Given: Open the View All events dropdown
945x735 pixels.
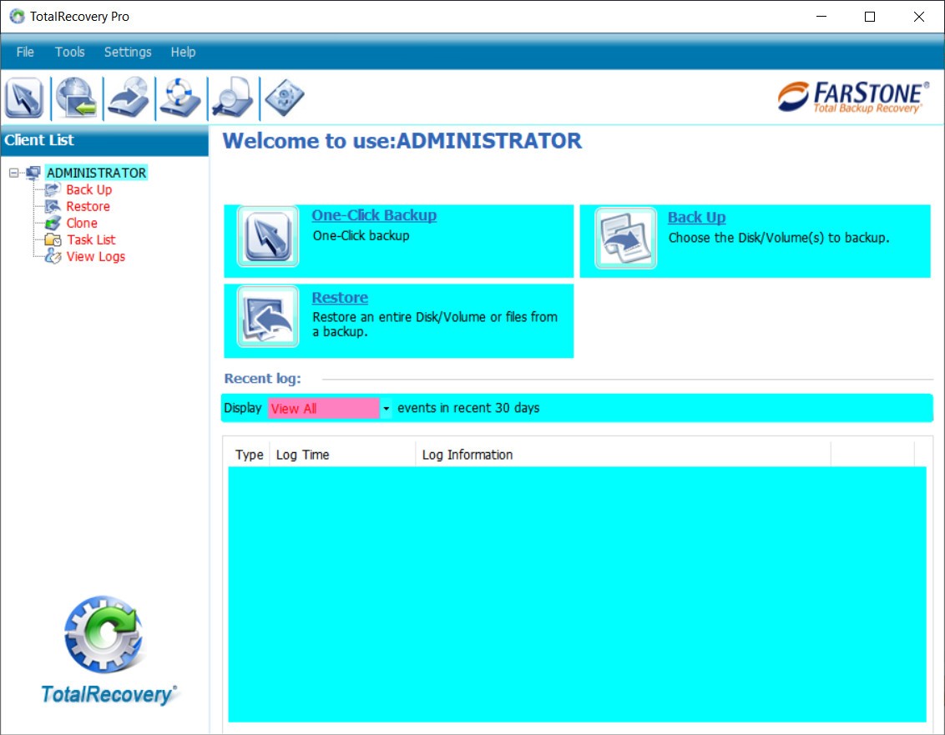Looking at the screenshot, I should tap(386, 409).
